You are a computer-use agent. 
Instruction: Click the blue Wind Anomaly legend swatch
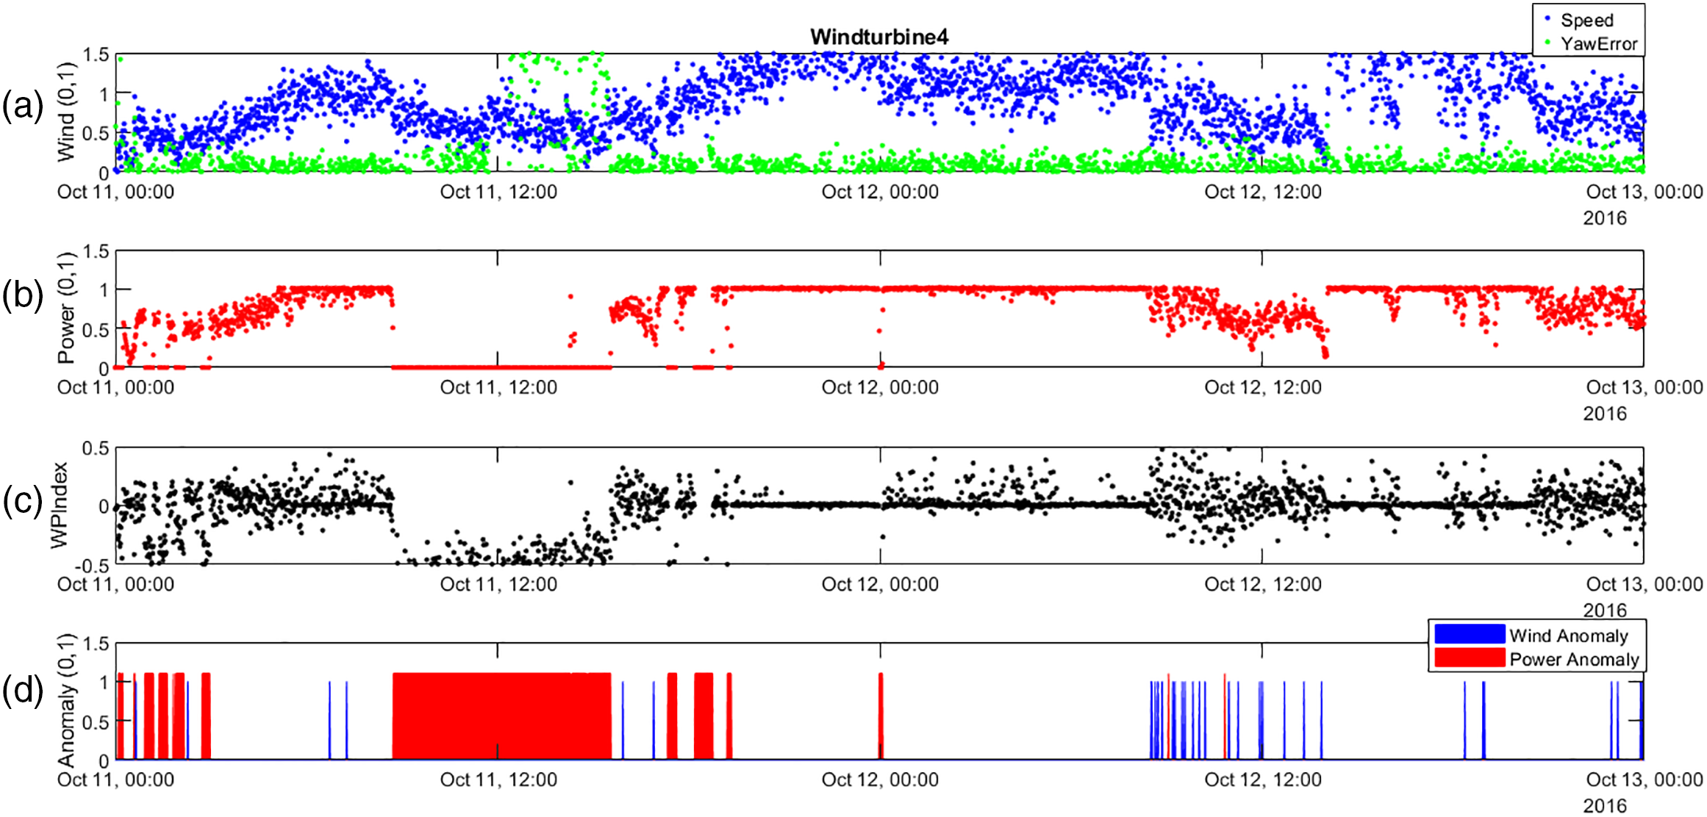point(1469,635)
